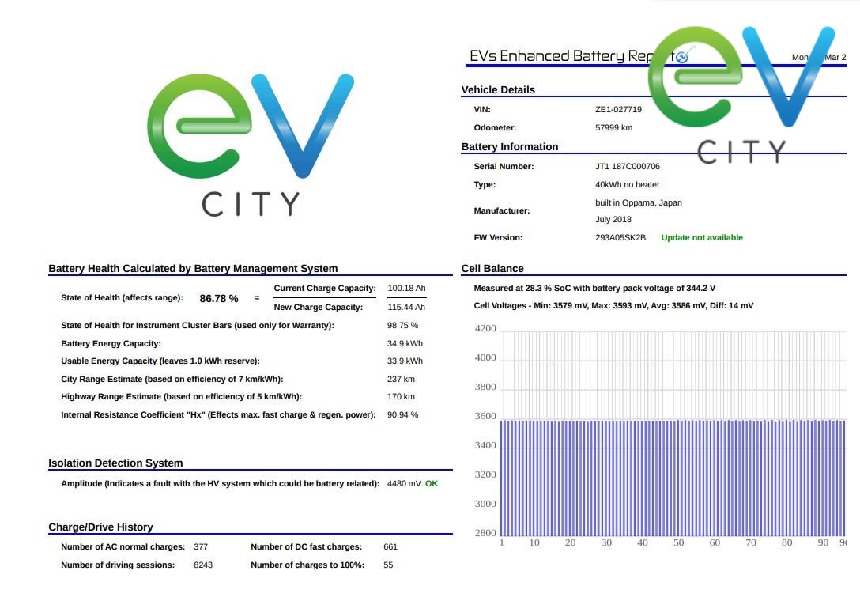This screenshot has height=616, width=860.
Task: Click the "Measured at 28.3 % SoC" line
Action: (594, 289)
